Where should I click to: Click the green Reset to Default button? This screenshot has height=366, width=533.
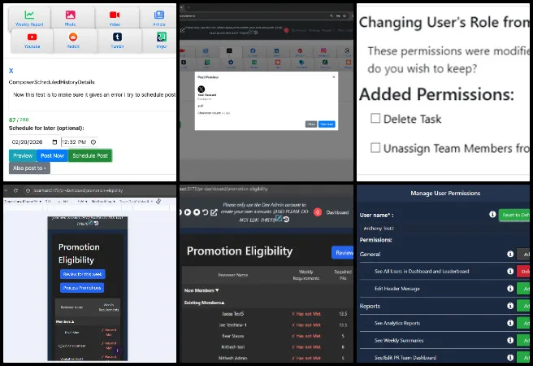point(514,215)
